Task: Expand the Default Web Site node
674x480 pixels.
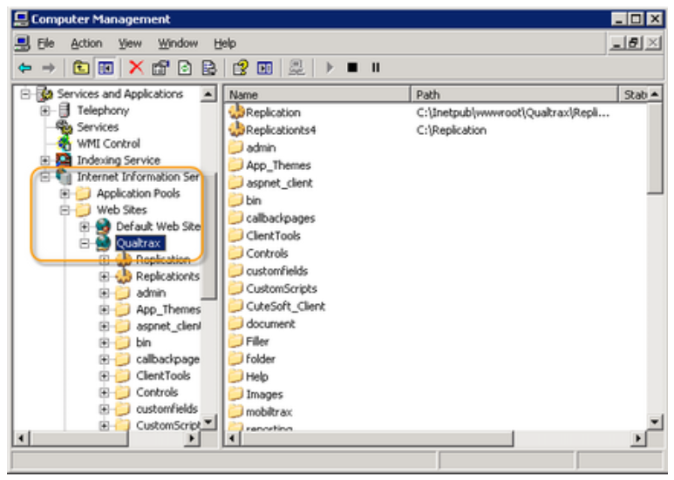Action: (x=85, y=226)
